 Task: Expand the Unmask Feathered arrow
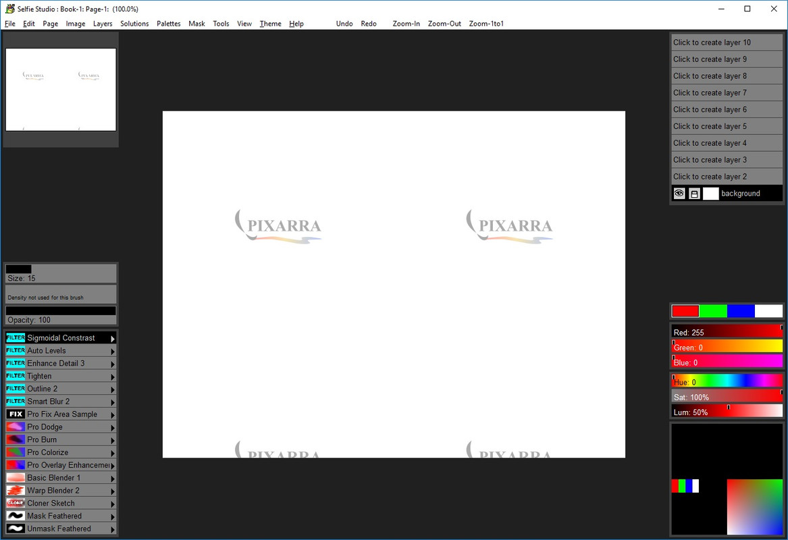[113, 529]
